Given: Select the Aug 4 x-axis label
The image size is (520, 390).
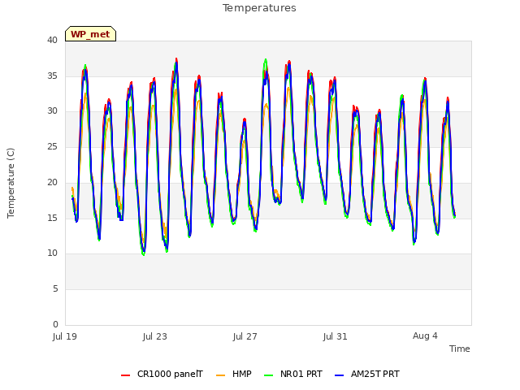Looking at the screenshot, I should click(425, 336).
